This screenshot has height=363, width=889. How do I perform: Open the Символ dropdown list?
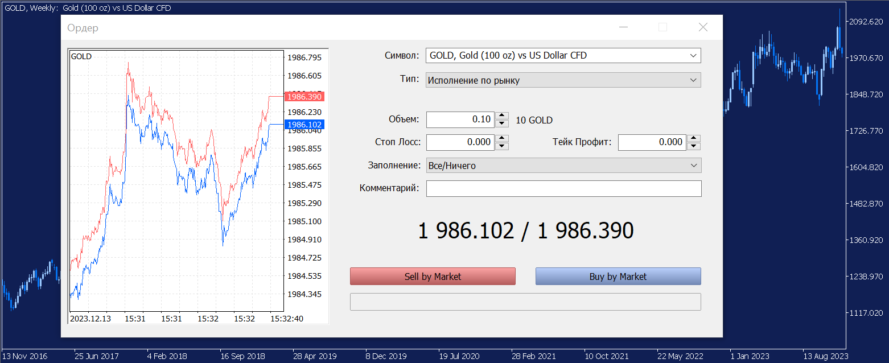pos(563,56)
